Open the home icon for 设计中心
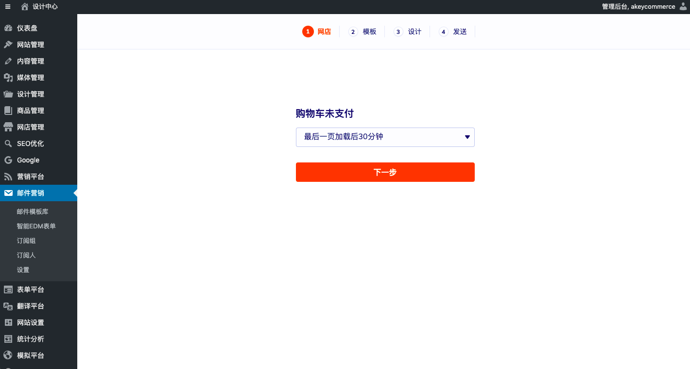The width and height of the screenshot is (690, 369). coord(25,7)
